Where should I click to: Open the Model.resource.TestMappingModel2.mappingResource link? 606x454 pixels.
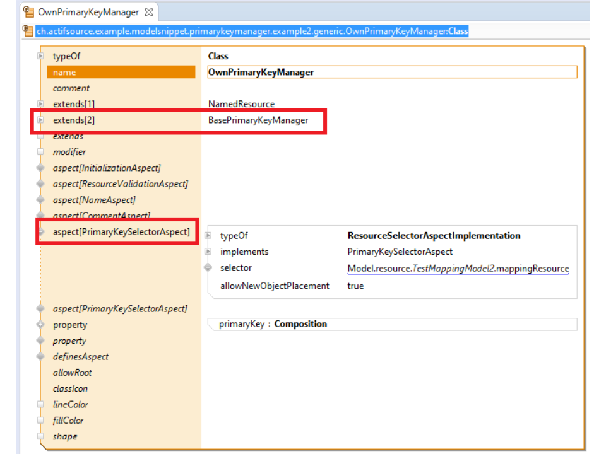(458, 269)
